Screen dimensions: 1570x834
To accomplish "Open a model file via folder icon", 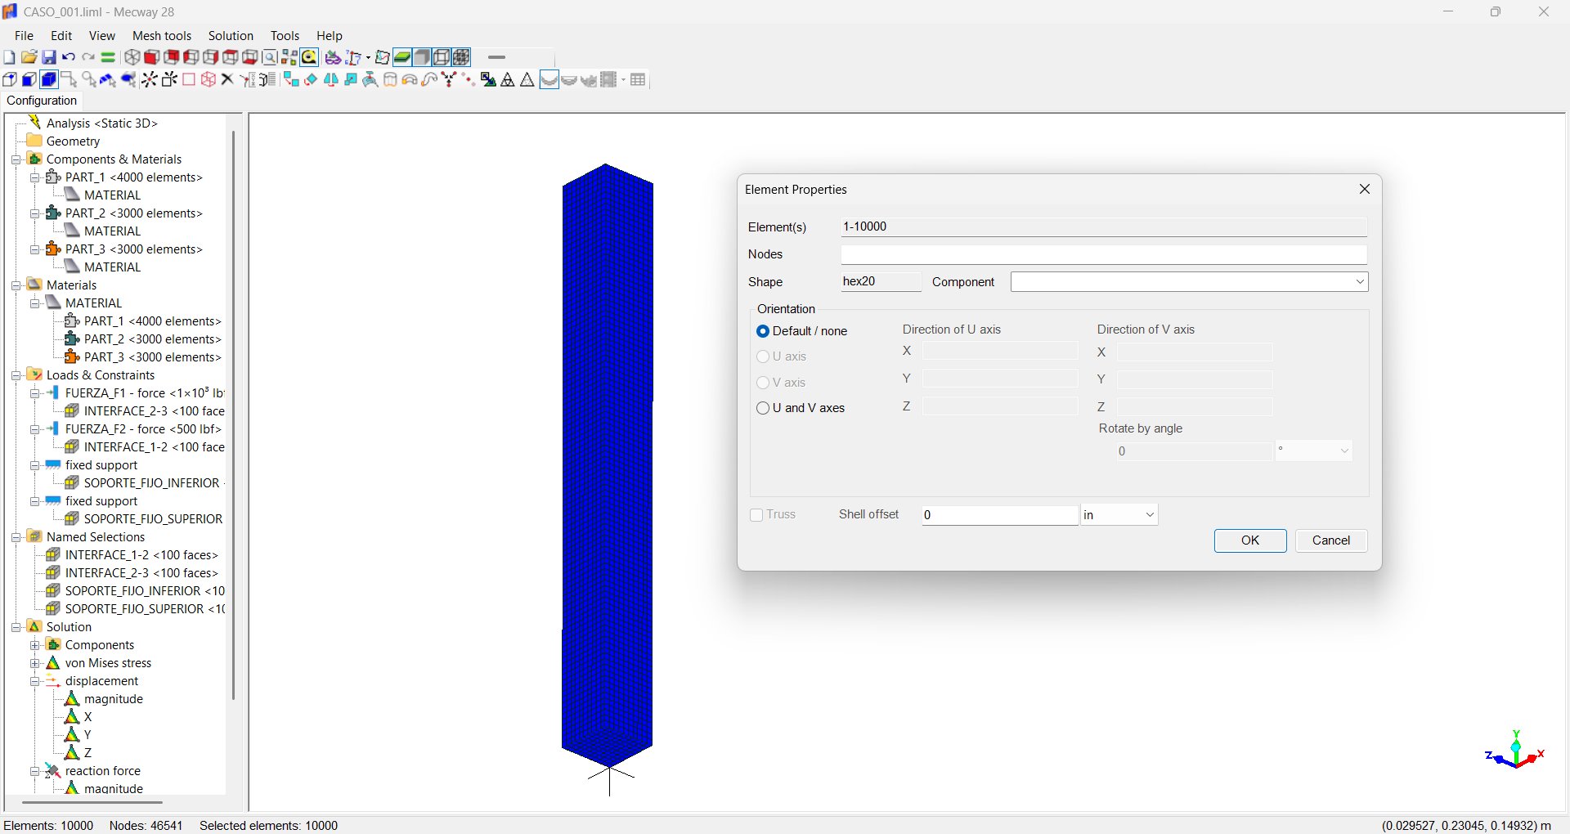I will coord(29,57).
